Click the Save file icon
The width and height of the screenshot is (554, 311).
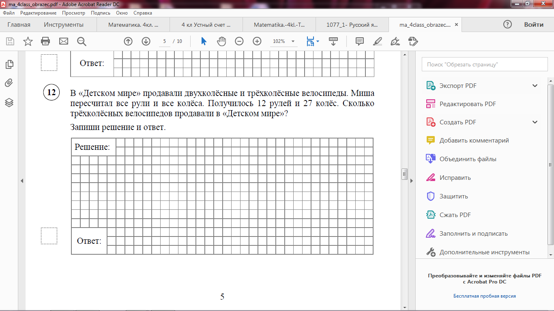[10, 41]
